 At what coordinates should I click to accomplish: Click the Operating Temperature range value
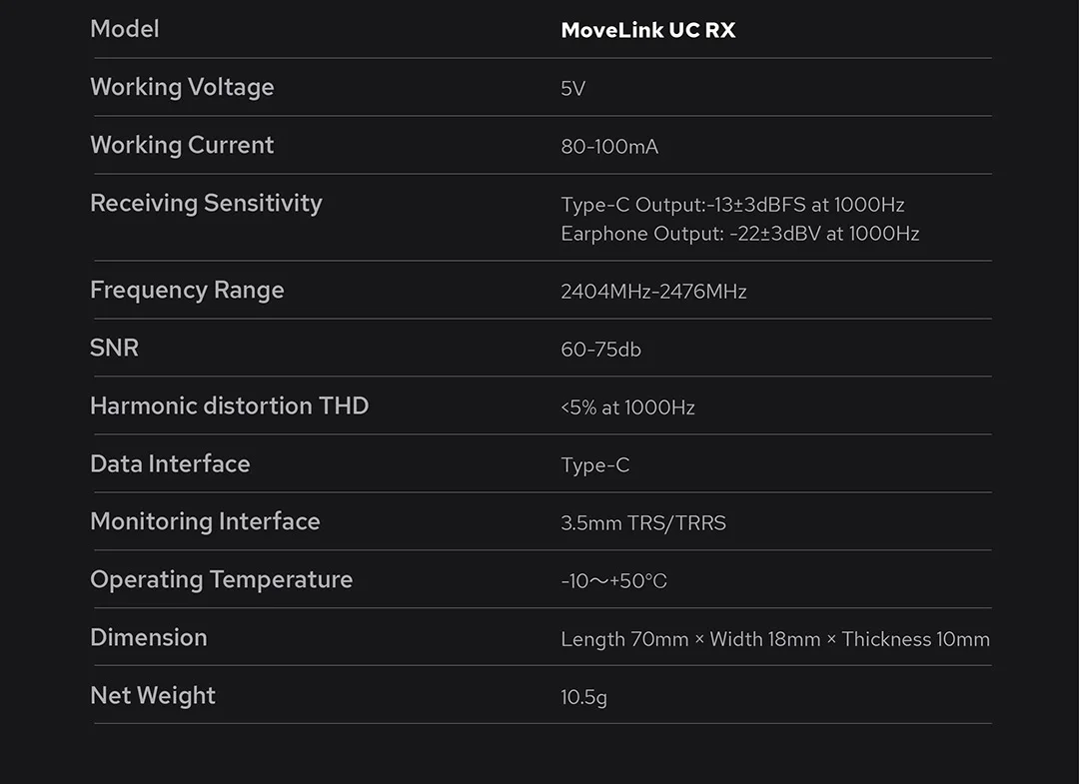(613, 581)
